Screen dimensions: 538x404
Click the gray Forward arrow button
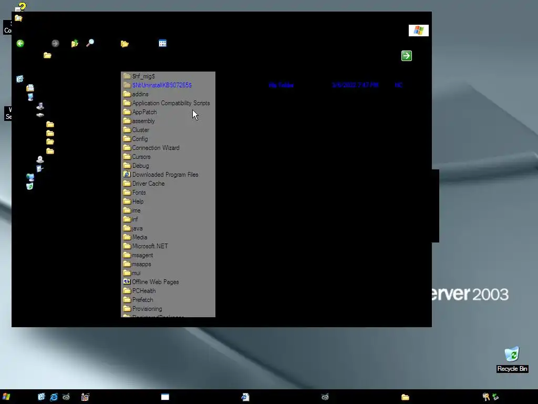click(x=55, y=43)
